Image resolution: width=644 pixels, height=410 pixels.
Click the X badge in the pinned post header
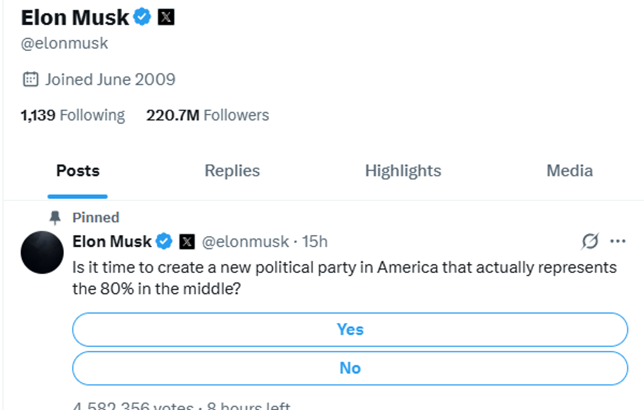(x=186, y=241)
